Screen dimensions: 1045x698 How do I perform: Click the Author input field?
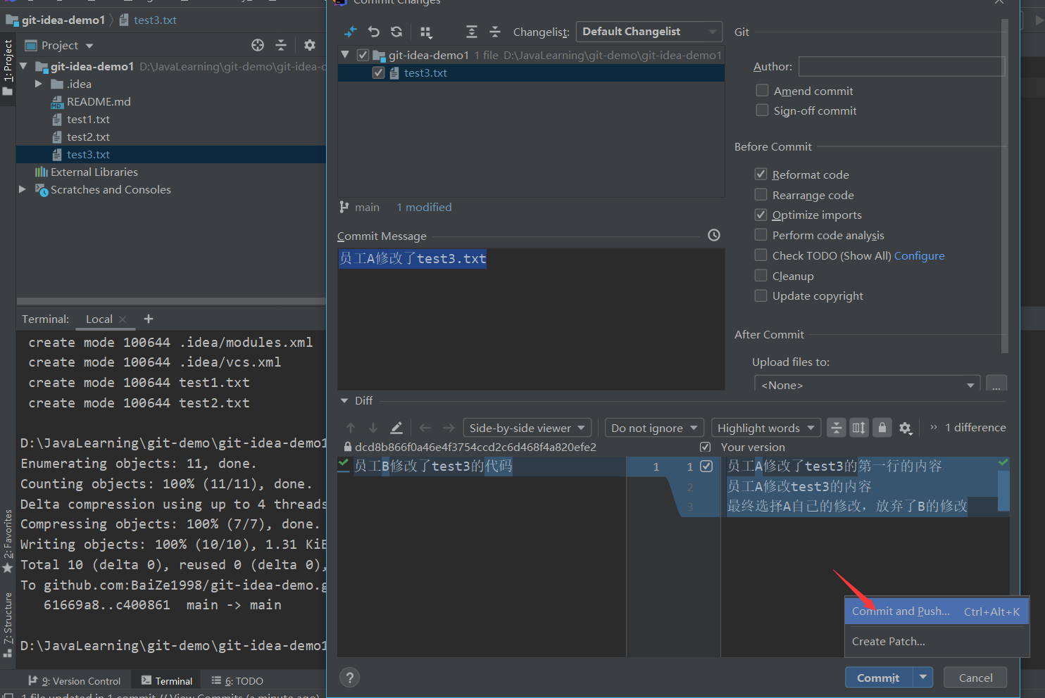tap(901, 67)
